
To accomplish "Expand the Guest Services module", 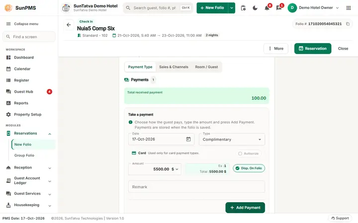I will (x=50, y=194).
